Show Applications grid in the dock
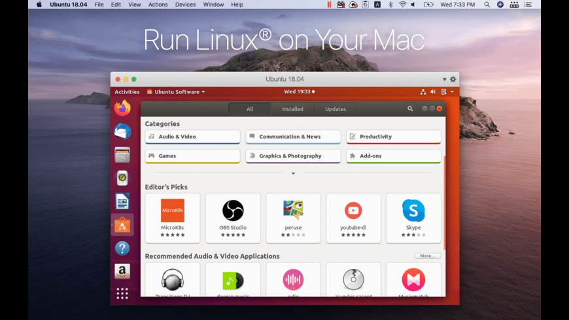Screen dimensions: 569x320 click(122, 293)
